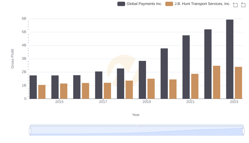Click left handle of range slider
The image size is (249, 143).
[30, 131]
